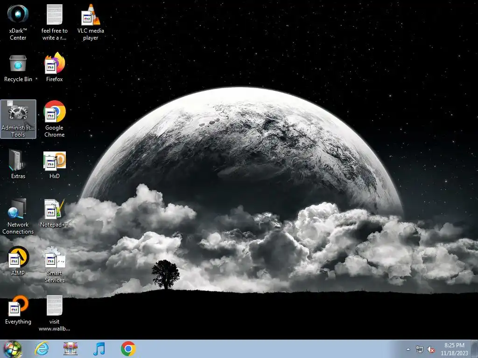Image resolution: width=478 pixels, height=358 pixels.
Task: Open the 'feel free to write a r...' text file
Action: point(54,22)
